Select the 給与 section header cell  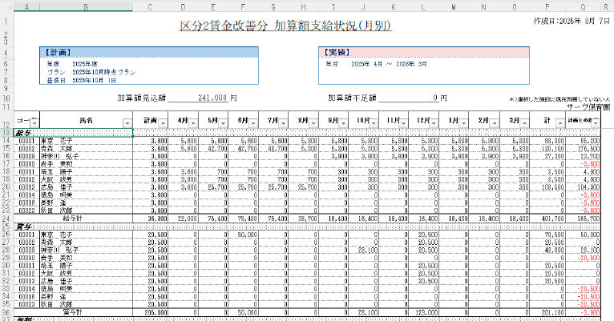click(x=73, y=133)
